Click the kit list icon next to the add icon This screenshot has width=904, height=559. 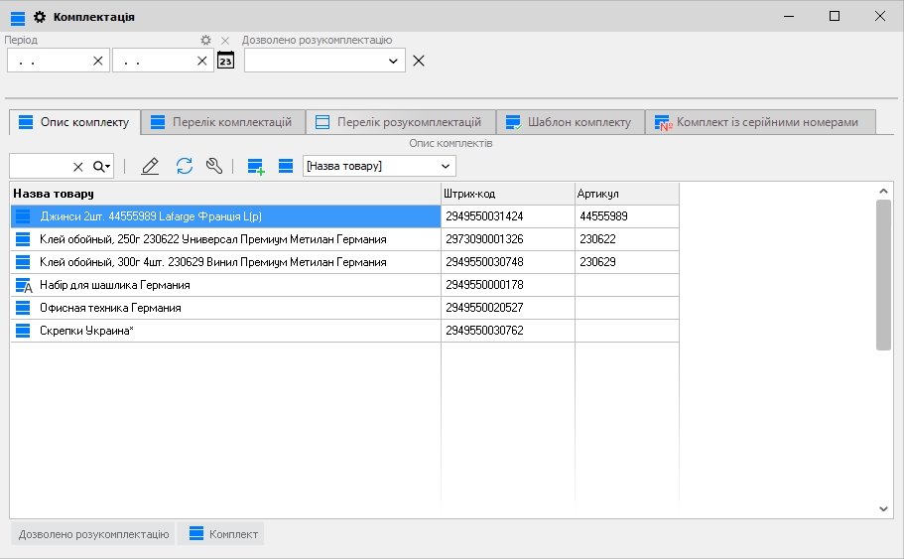(x=286, y=166)
